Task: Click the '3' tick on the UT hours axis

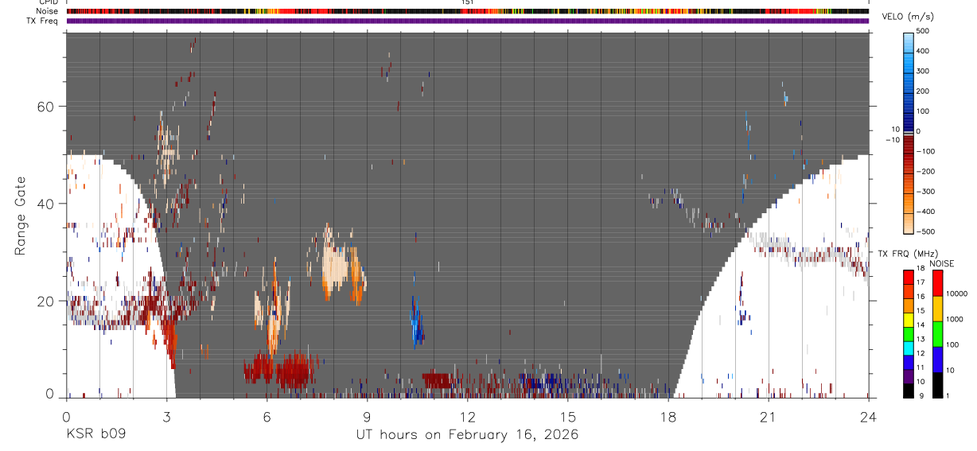Action: click(166, 417)
